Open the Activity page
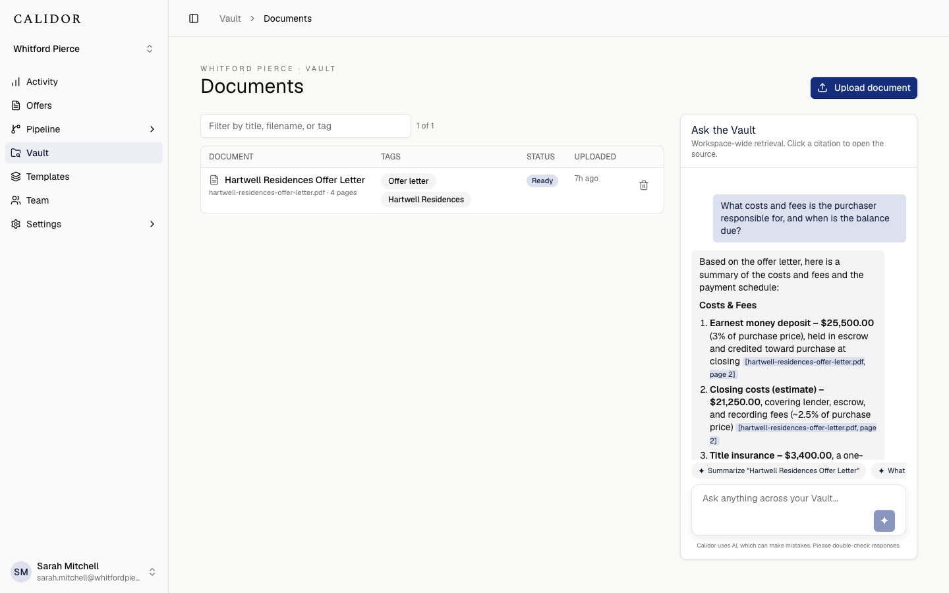Viewport: 949px width, 593px height. 84,82
